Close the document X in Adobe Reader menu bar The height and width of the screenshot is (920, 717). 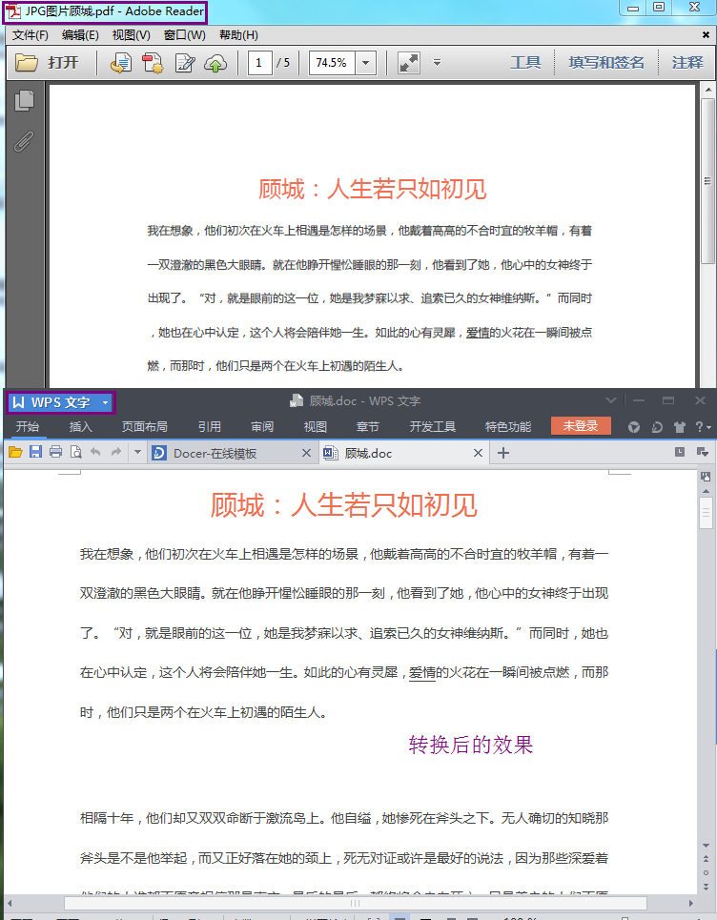[706, 35]
